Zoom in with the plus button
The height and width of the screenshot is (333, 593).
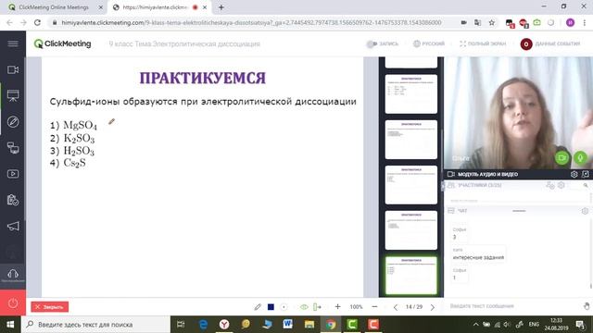pos(337,306)
